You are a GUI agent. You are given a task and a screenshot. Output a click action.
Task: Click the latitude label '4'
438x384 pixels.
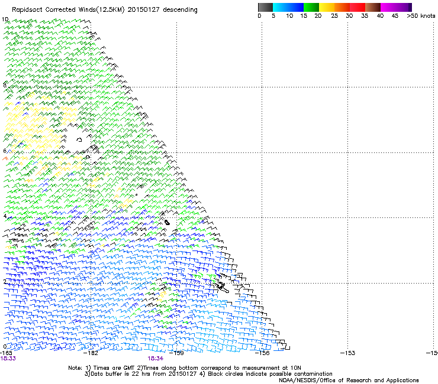(x=5, y=216)
